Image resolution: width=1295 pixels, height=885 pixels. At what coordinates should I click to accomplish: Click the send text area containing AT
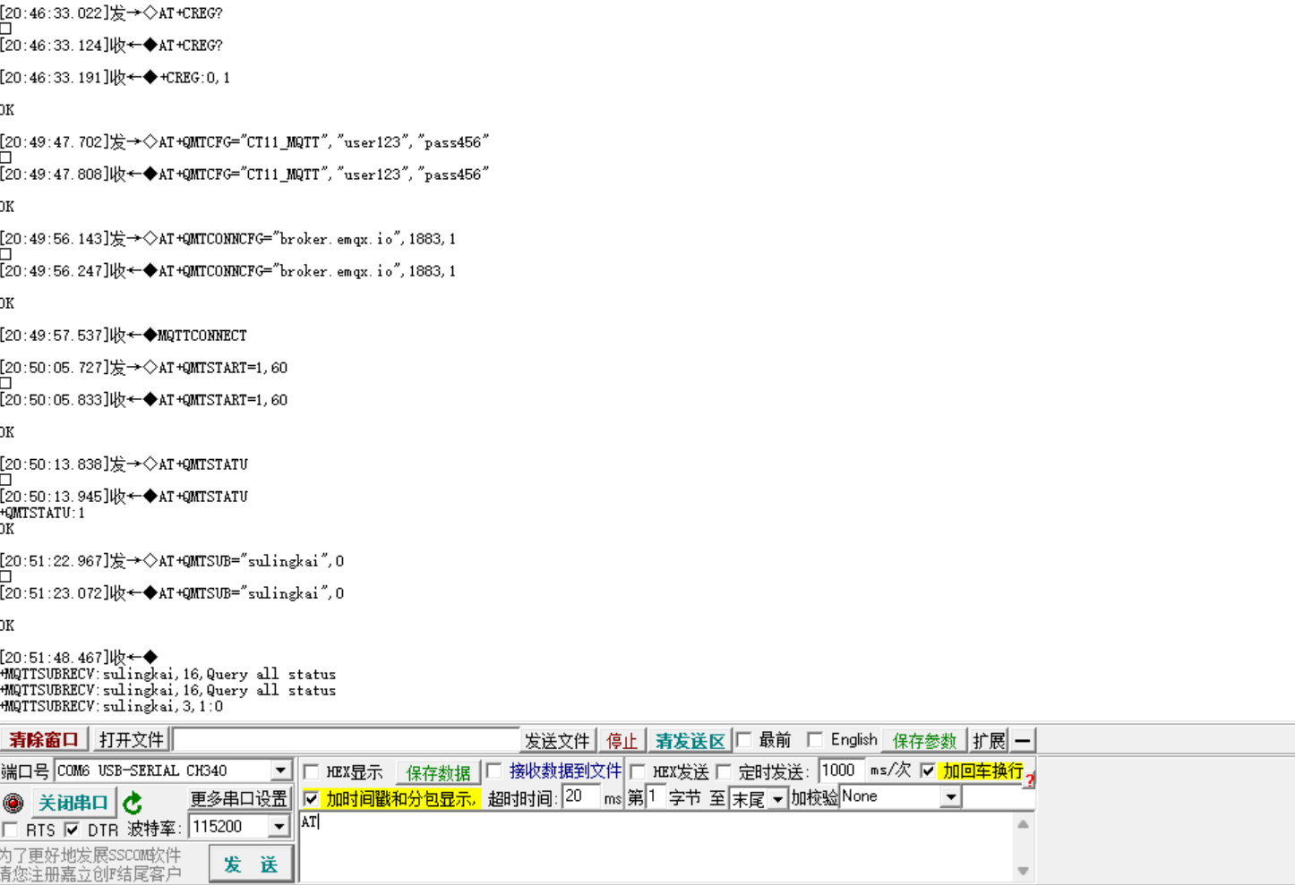coord(656,846)
